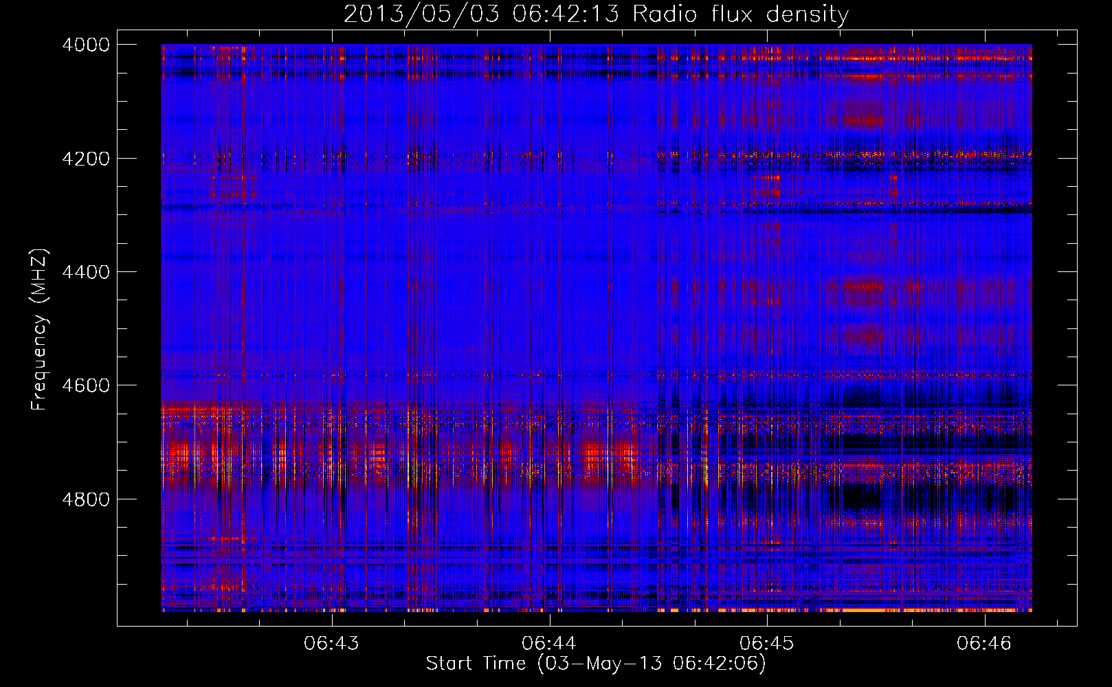Click the 4000 frequency tick label
This screenshot has height=687, width=1112.
pos(86,45)
